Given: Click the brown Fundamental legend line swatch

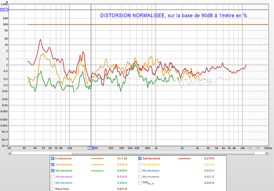Looking at the screenshot, I should 97,159.
